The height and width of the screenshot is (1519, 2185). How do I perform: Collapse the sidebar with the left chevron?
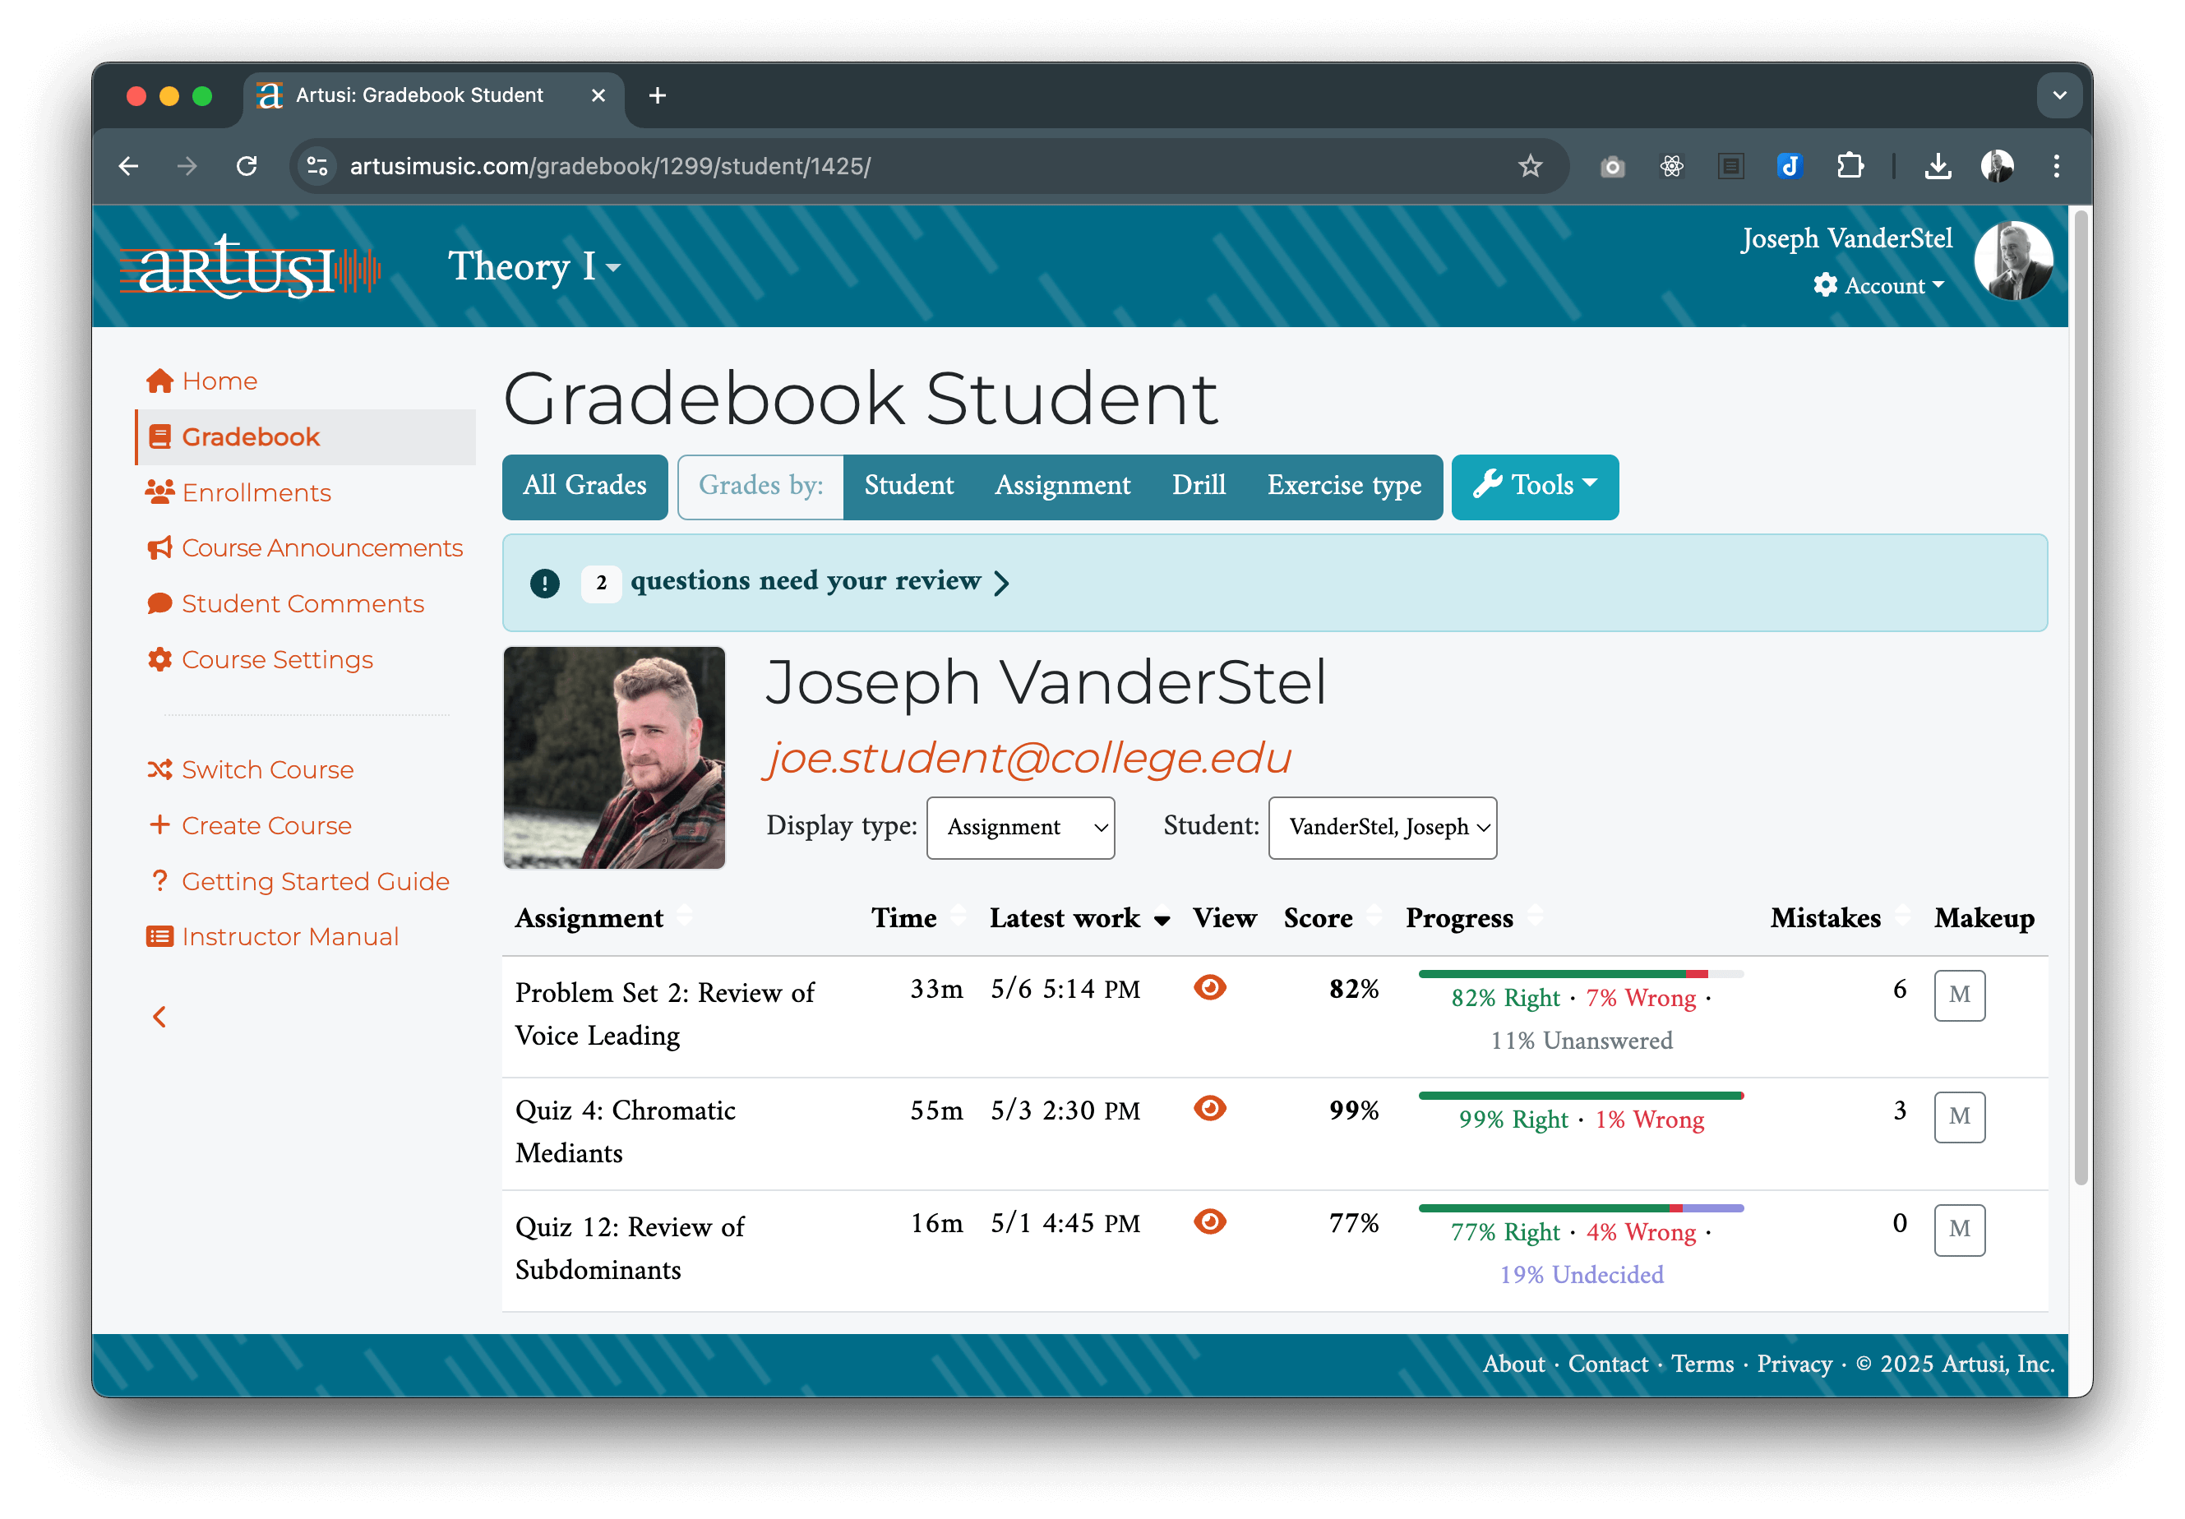click(x=159, y=1018)
